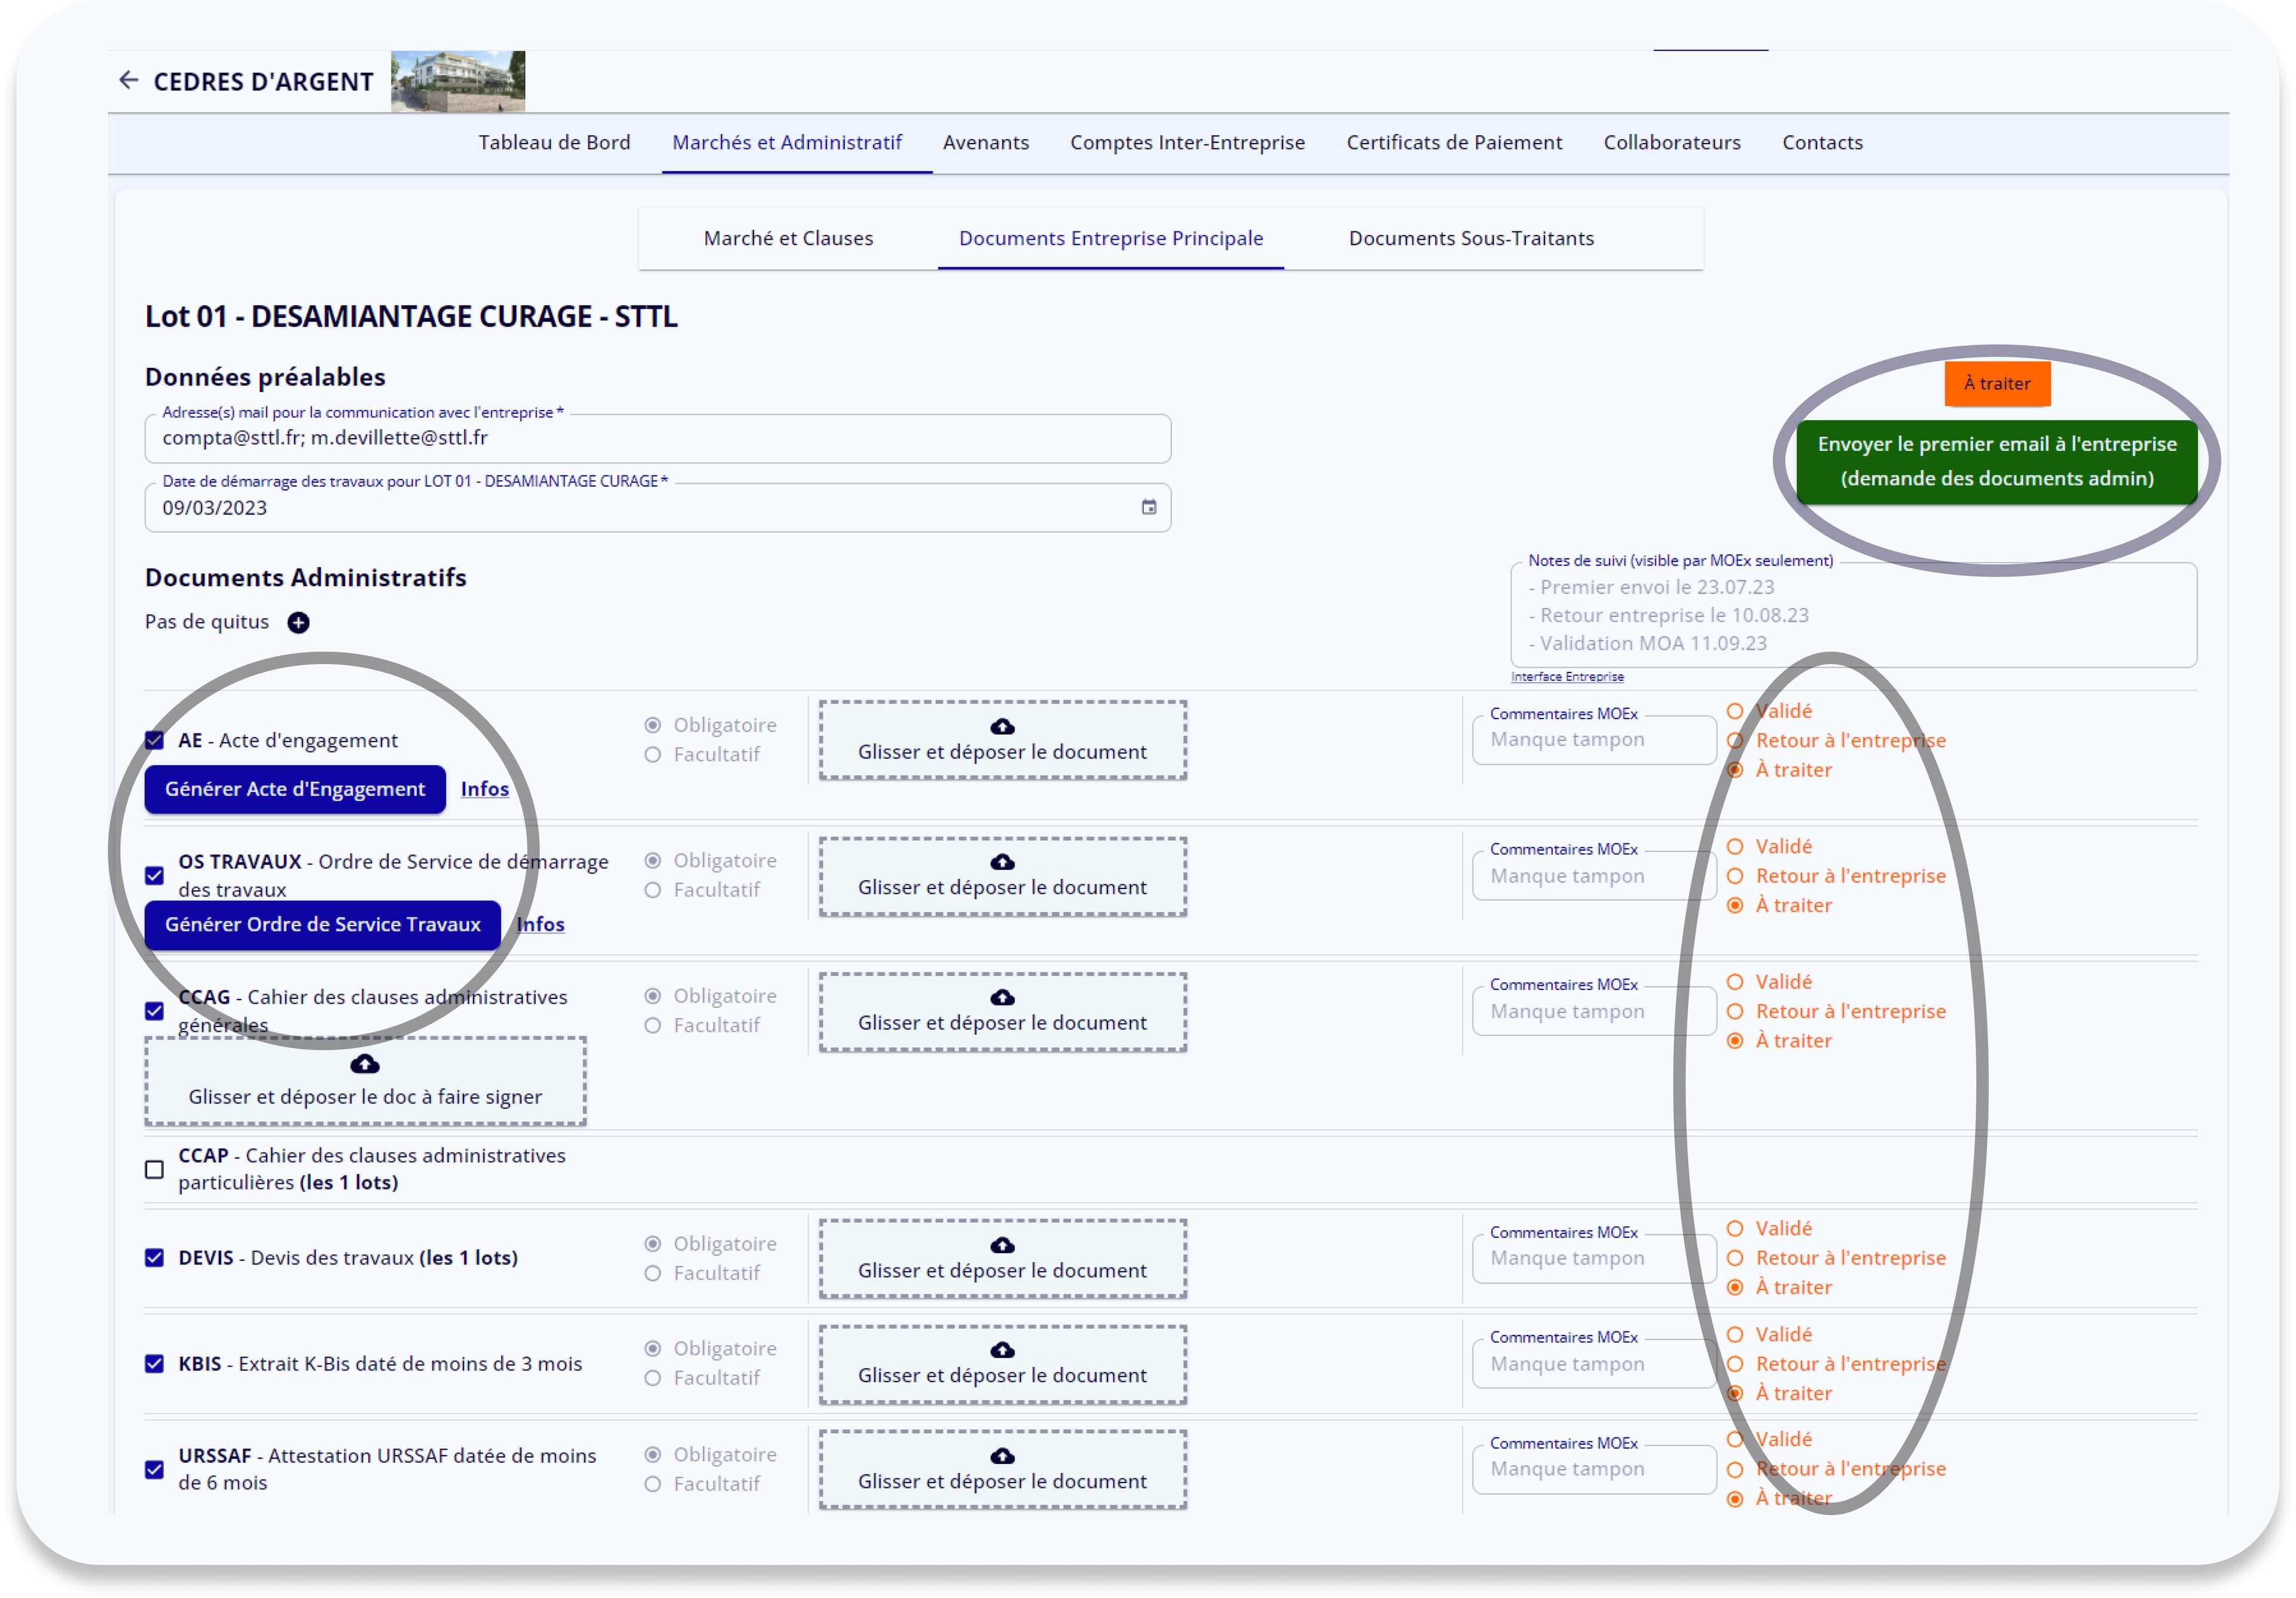Click upload cloud icon for CCAG doc to sign

[365, 1064]
